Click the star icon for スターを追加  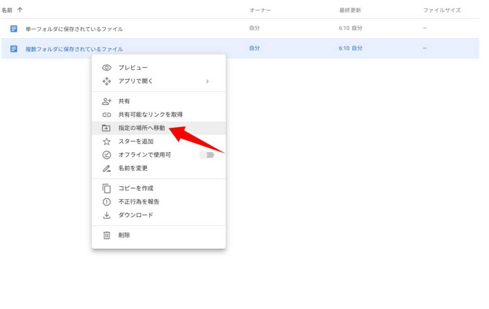[106, 141]
